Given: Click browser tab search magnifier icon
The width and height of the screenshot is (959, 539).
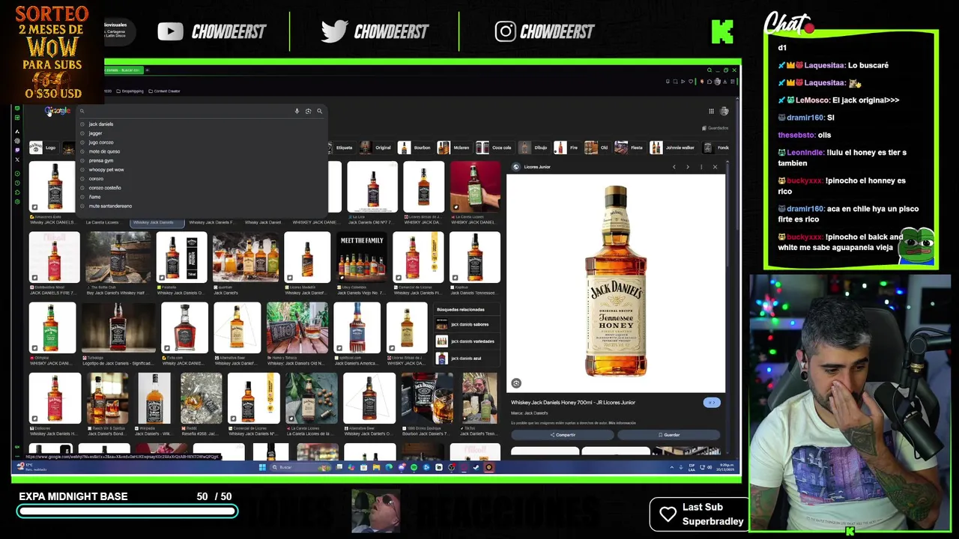Looking at the screenshot, I should click(x=710, y=70).
